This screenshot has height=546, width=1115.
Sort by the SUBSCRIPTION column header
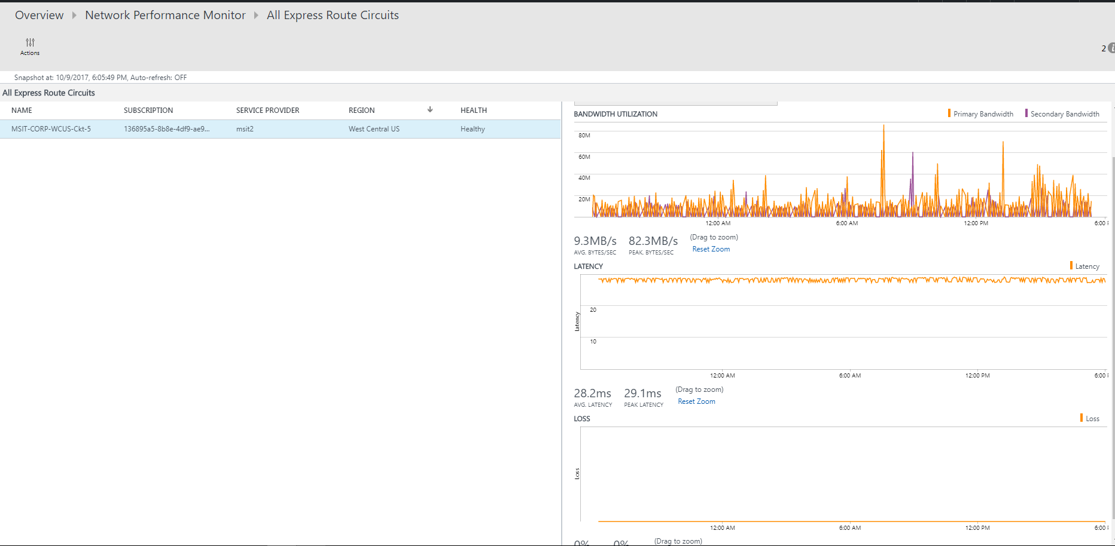(148, 111)
